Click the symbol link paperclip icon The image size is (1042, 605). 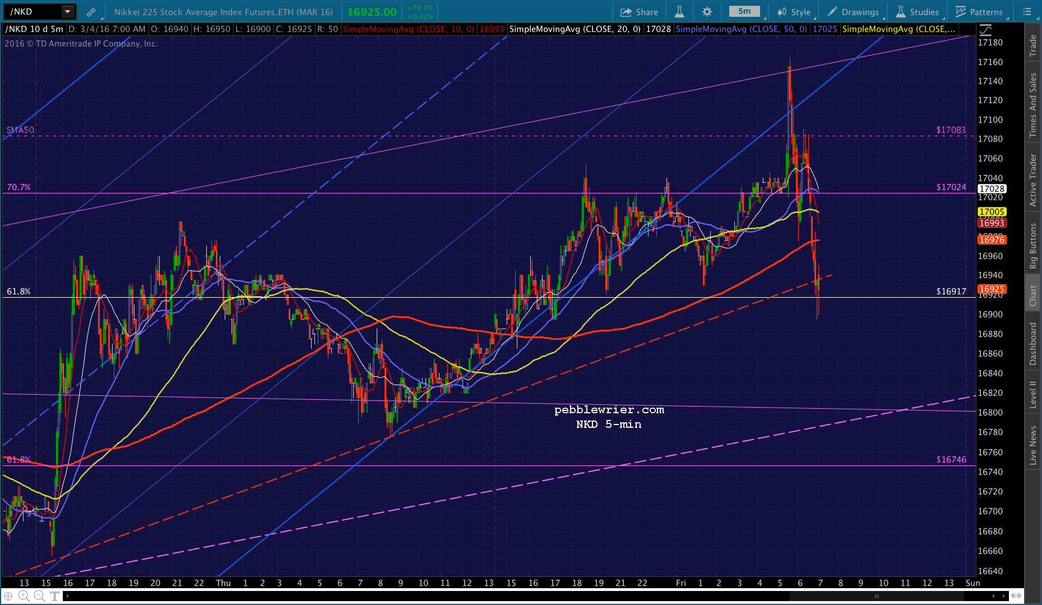pyautogui.click(x=91, y=12)
